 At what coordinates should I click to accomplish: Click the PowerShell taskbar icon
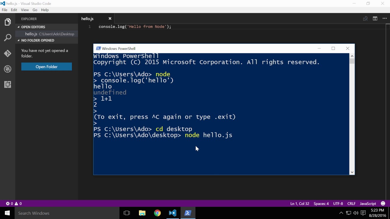pyautogui.click(x=188, y=213)
